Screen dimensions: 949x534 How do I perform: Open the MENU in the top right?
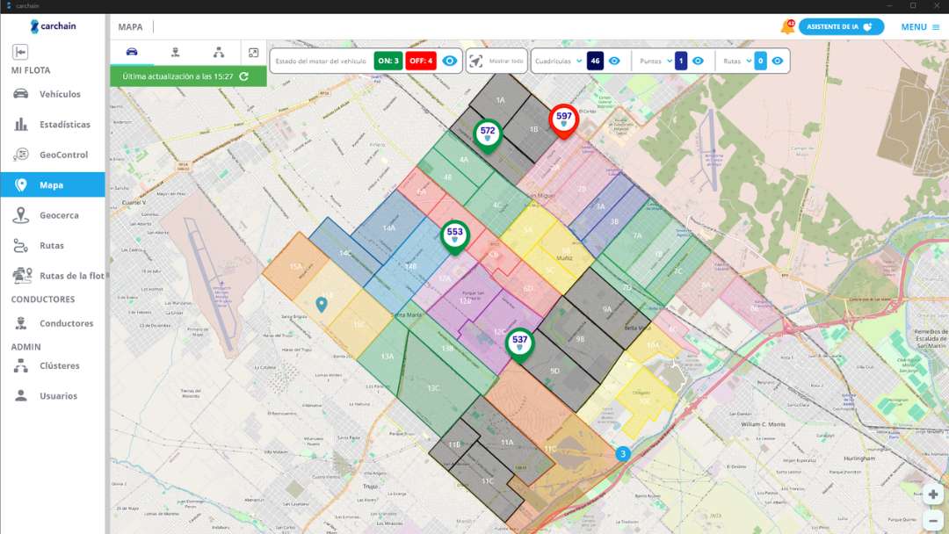pos(914,26)
